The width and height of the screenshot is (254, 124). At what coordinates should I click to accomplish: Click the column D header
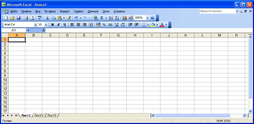coord(67,35)
